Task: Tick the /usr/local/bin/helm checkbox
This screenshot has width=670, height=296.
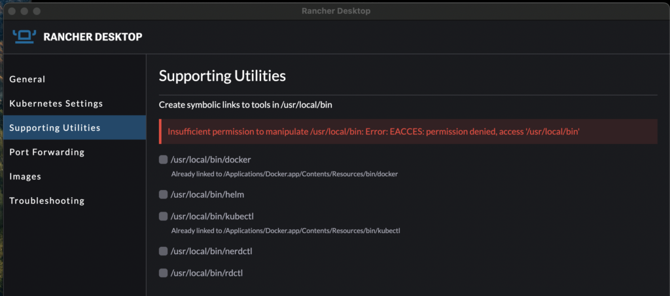Action: 163,194
